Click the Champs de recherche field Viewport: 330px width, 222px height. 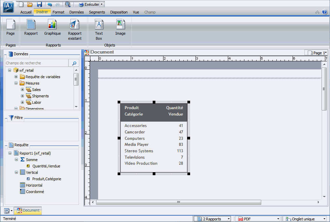coord(37,63)
